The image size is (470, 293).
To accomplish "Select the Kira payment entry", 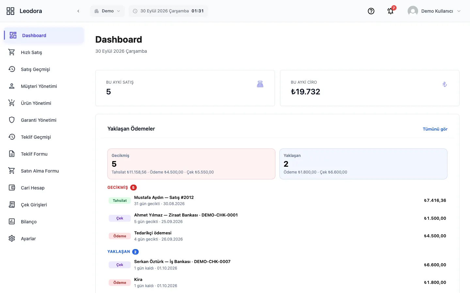I will coord(277,283).
